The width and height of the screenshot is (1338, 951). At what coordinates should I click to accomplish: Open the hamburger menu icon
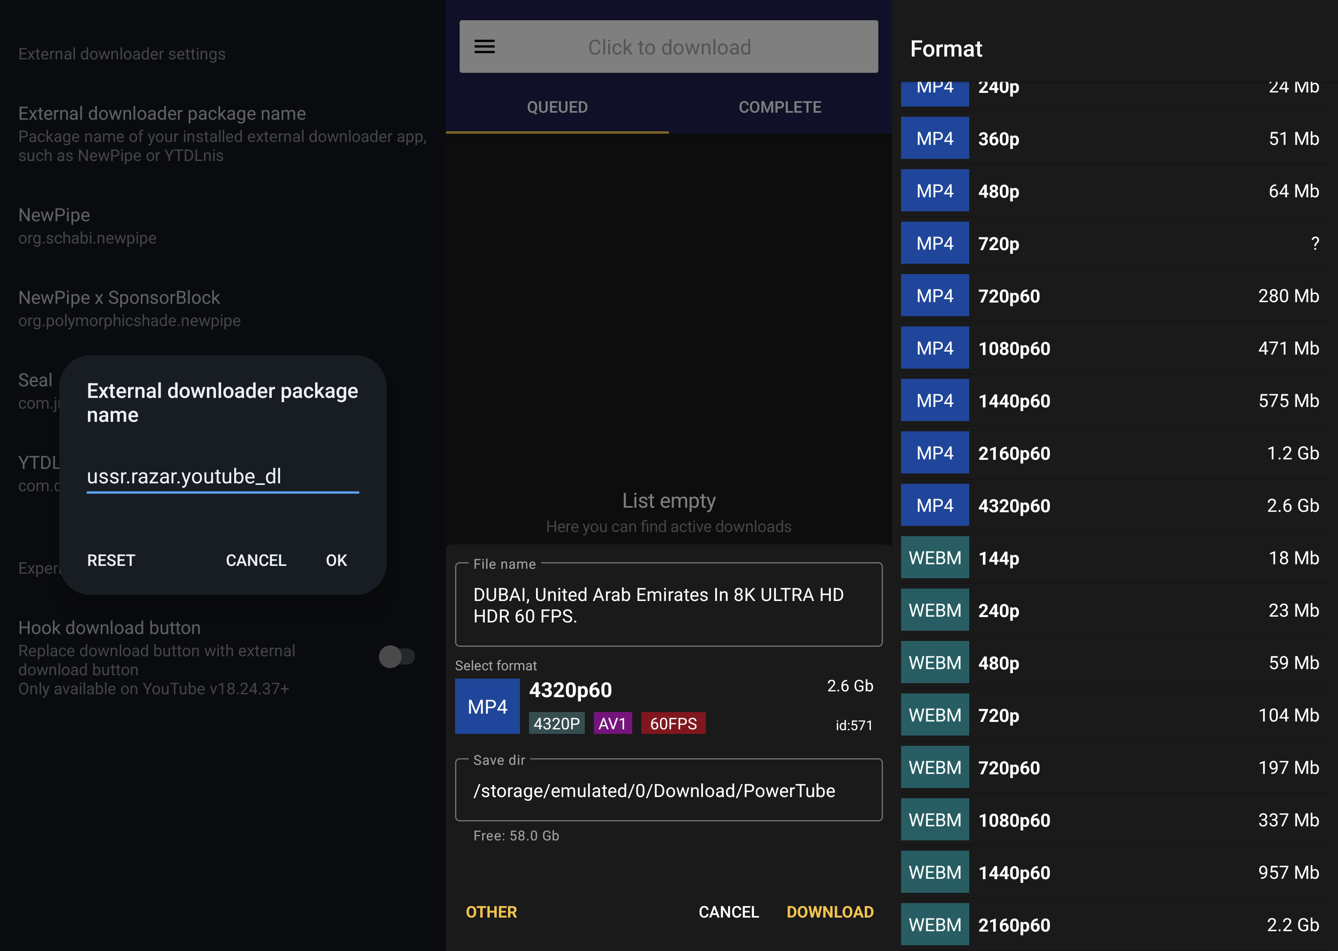coord(484,47)
